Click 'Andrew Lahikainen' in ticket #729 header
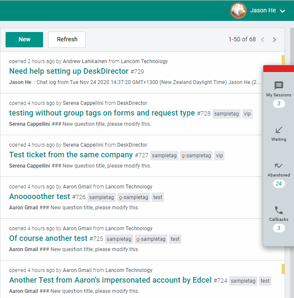Viewport: 294px width, 298px height. click(x=85, y=61)
